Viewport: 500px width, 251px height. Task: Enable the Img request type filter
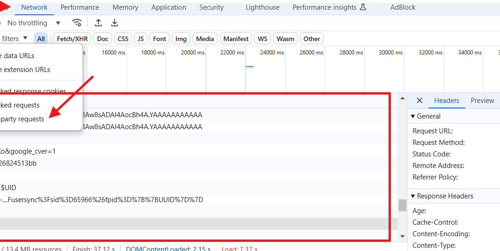pyautogui.click(x=181, y=39)
